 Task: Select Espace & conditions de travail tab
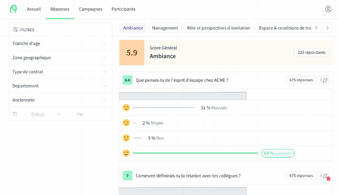pyautogui.click(x=284, y=28)
